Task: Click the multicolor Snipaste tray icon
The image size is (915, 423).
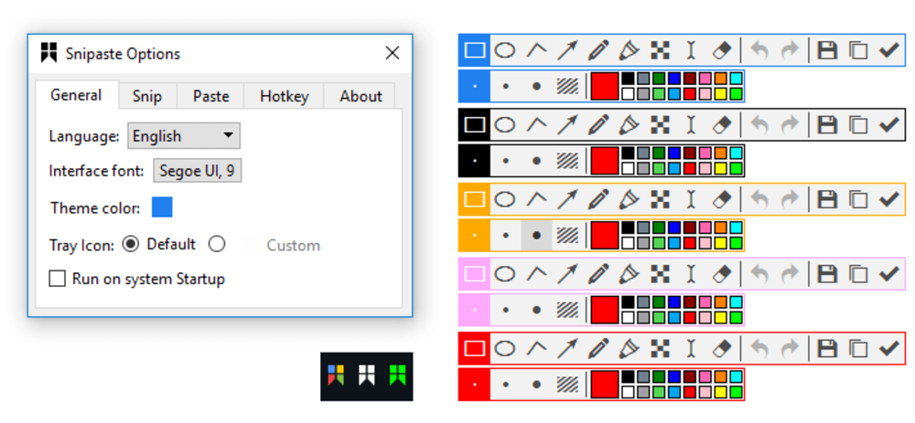Action: click(x=336, y=375)
